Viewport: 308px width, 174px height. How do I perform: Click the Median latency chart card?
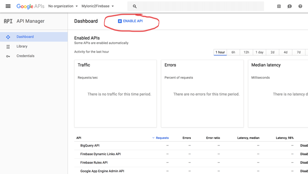click(x=278, y=94)
